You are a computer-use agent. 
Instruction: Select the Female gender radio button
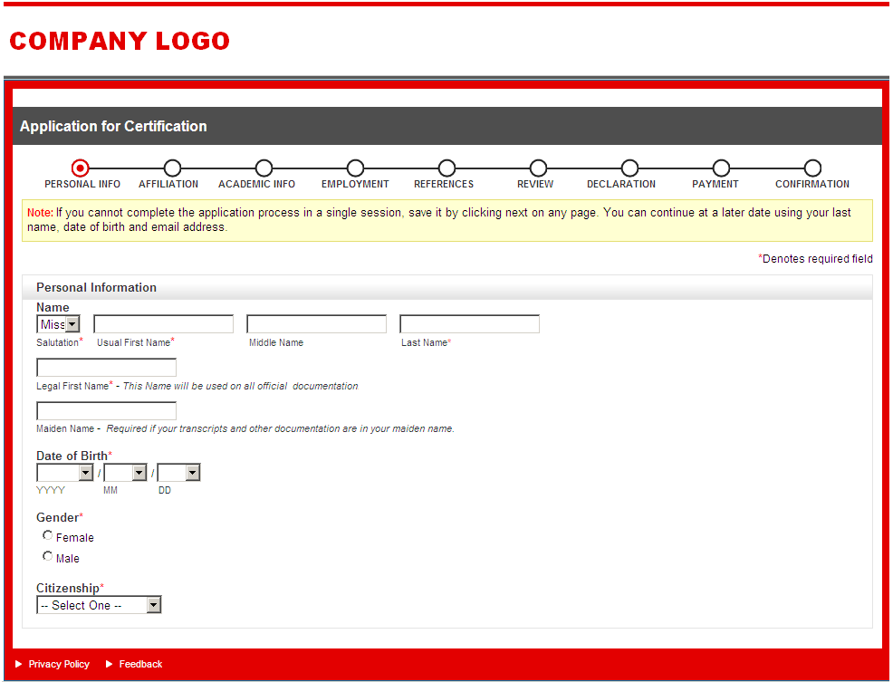pyautogui.click(x=48, y=535)
